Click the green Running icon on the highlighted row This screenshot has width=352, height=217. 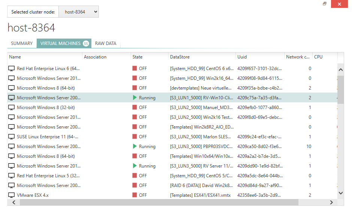[x=134, y=97]
